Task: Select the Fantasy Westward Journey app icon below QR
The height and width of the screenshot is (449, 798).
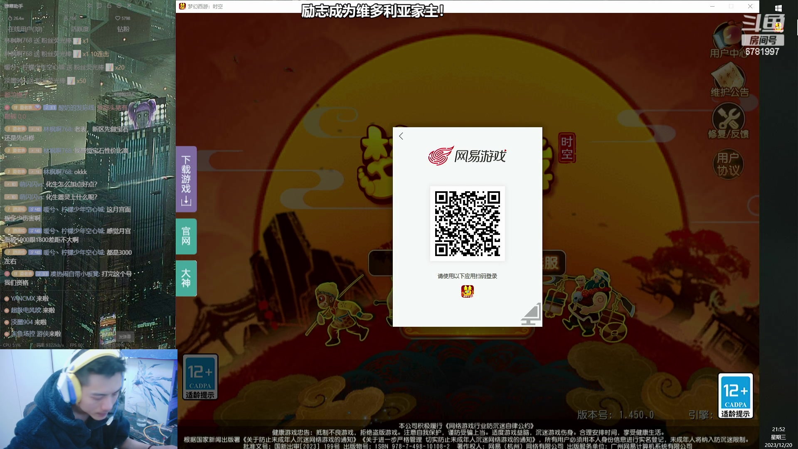Action: pos(467,291)
